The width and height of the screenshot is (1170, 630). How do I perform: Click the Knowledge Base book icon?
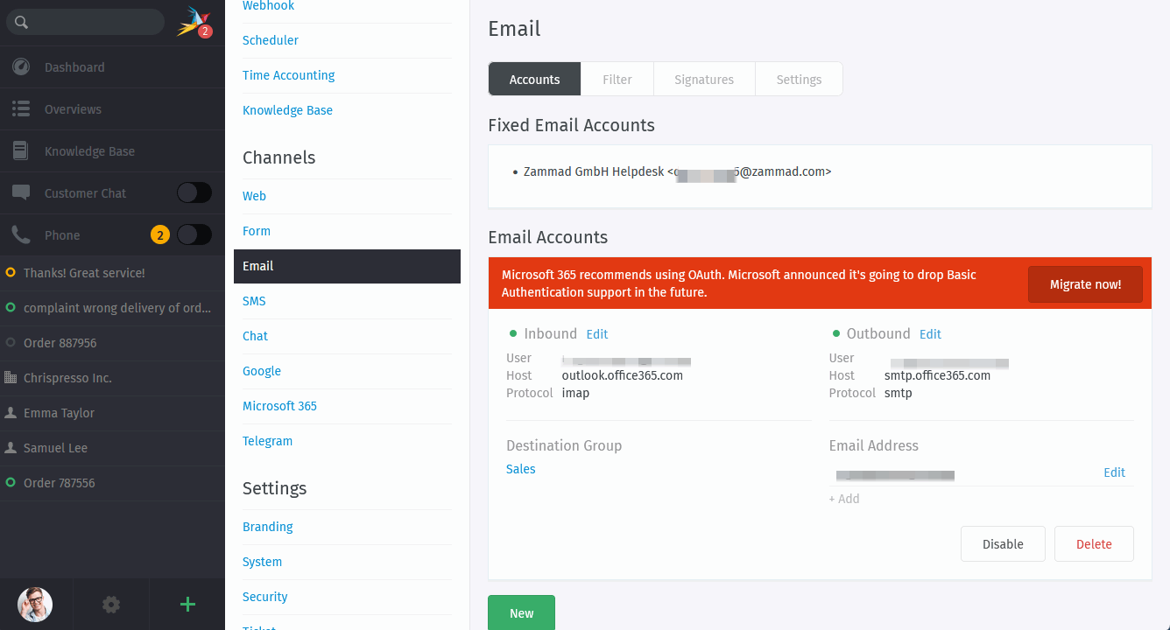pyautogui.click(x=21, y=151)
